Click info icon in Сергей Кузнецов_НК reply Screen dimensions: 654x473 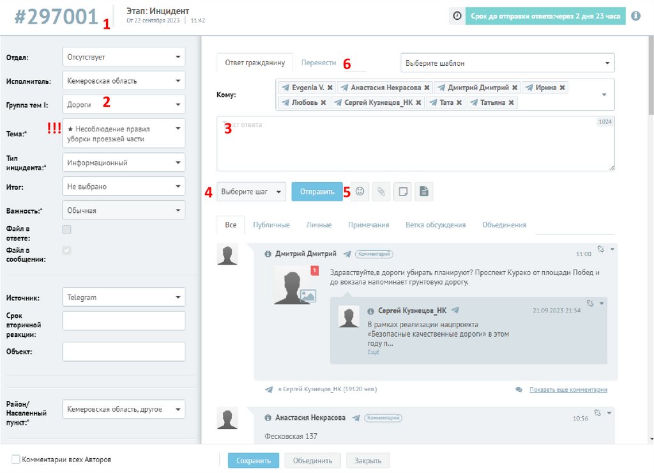click(x=370, y=311)
